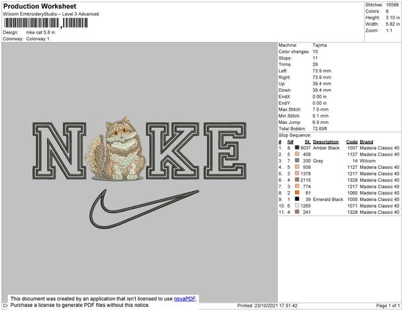Click the 'Code' column header
This screenshot has width=403, height=311.
(x=352, y=142)
